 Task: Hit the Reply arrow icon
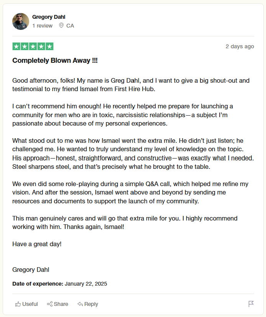coord(80,304)
